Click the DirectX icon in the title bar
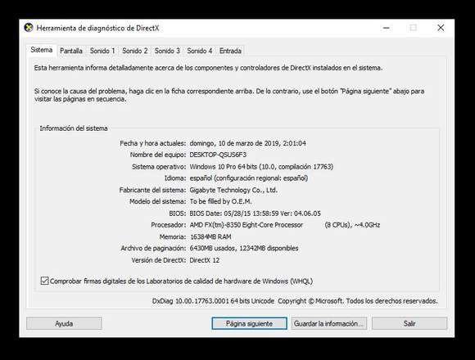 pyautogui.click(x=29, y=28)
